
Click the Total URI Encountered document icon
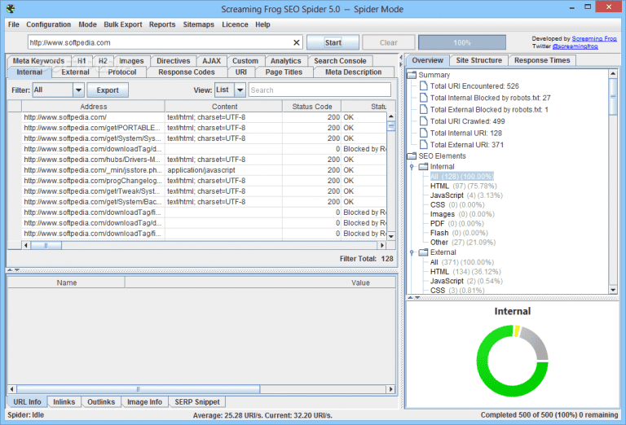(x=423, y=86)
